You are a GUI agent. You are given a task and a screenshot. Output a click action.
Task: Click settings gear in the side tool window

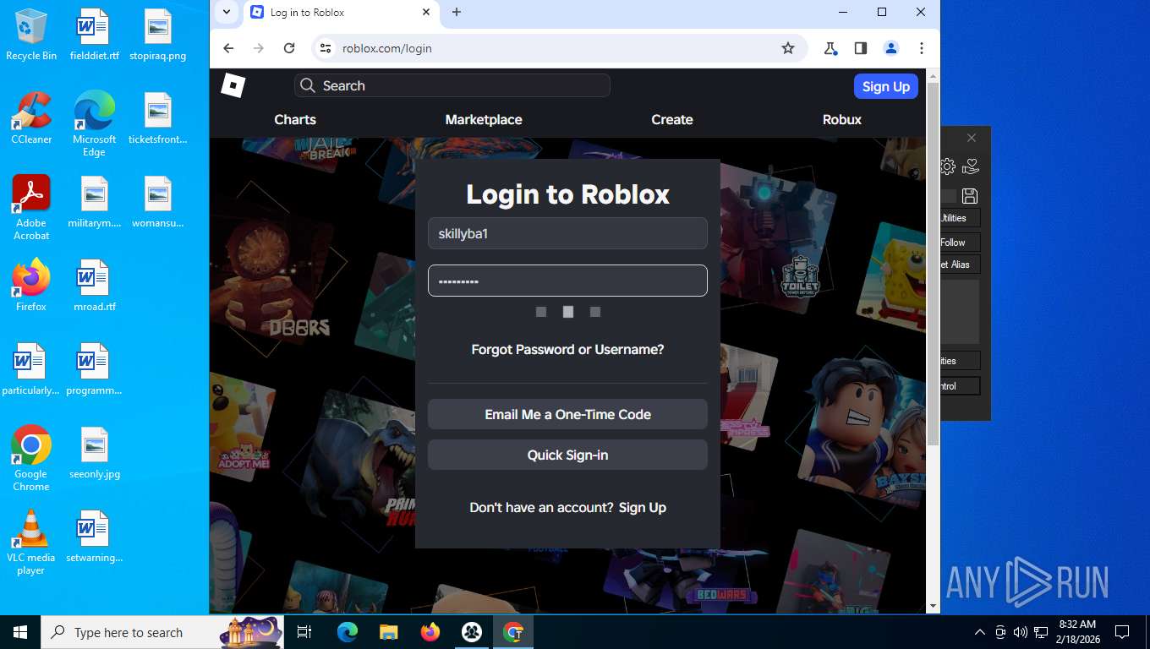[948, 166]
